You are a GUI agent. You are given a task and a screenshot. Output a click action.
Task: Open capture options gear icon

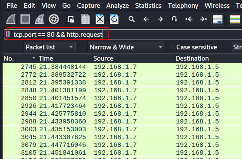pyautogui.click(x=54, y=19)
